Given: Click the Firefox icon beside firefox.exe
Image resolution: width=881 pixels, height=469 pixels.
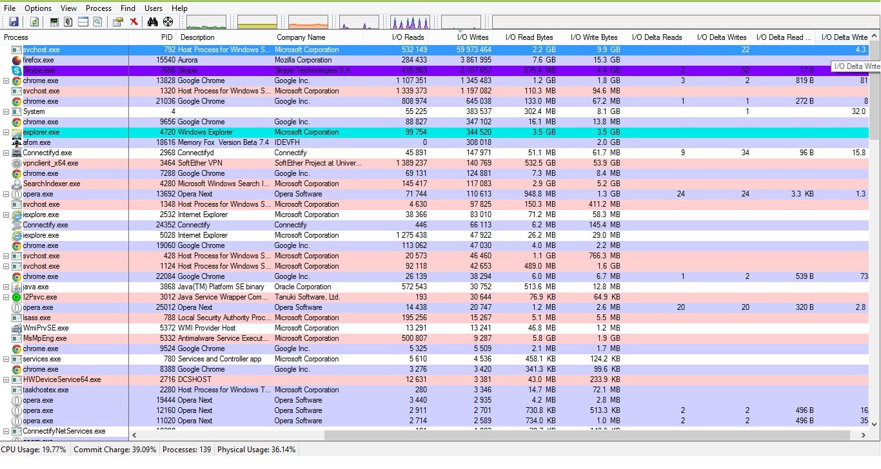Looking at the screenshot, I should point(17,60).
